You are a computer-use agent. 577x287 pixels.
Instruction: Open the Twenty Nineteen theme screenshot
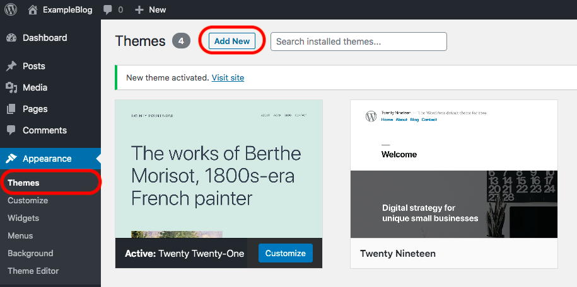(x=454, y=169)
